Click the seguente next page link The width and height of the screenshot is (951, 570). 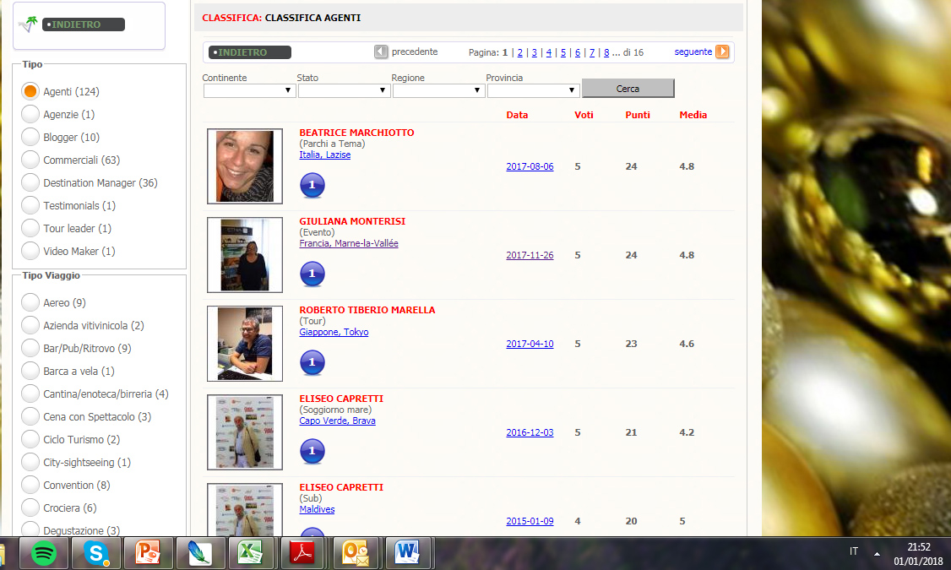pos(693,52)
